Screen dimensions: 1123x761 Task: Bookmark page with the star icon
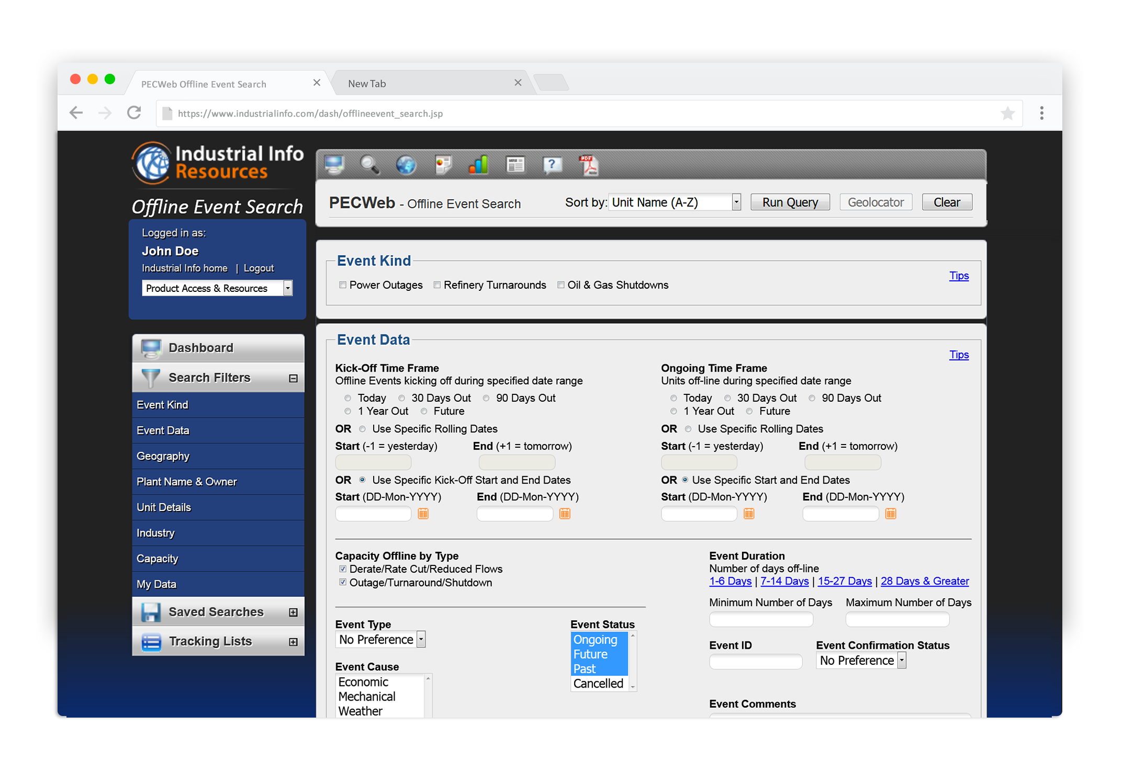[1007, 113]
